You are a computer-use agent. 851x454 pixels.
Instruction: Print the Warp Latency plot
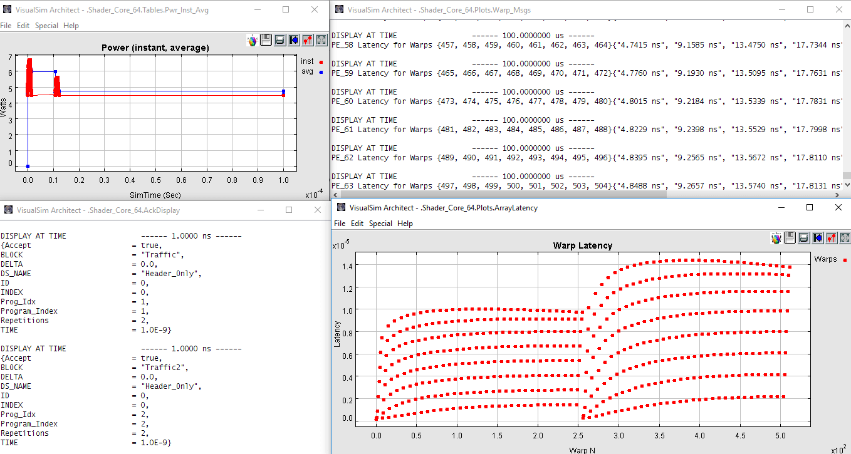coord(804,238)
